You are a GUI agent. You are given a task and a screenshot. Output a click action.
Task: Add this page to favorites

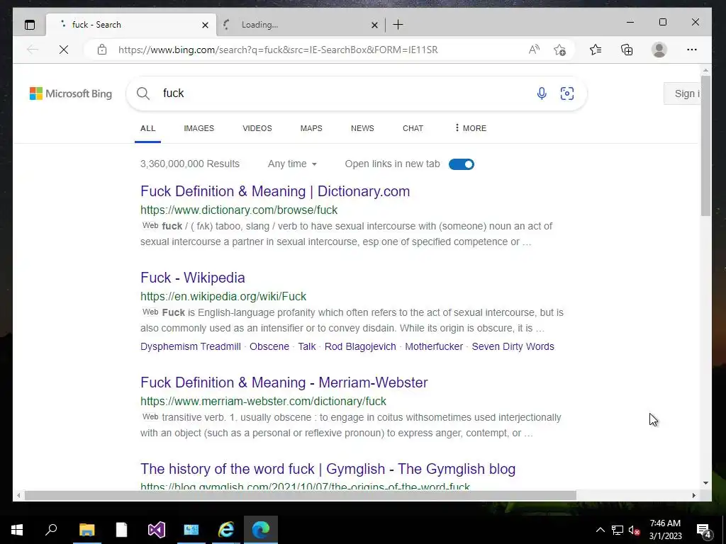tap(560, 50)
